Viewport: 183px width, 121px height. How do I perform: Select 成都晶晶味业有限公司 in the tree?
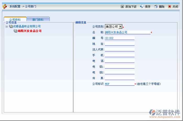click(27, 26)
